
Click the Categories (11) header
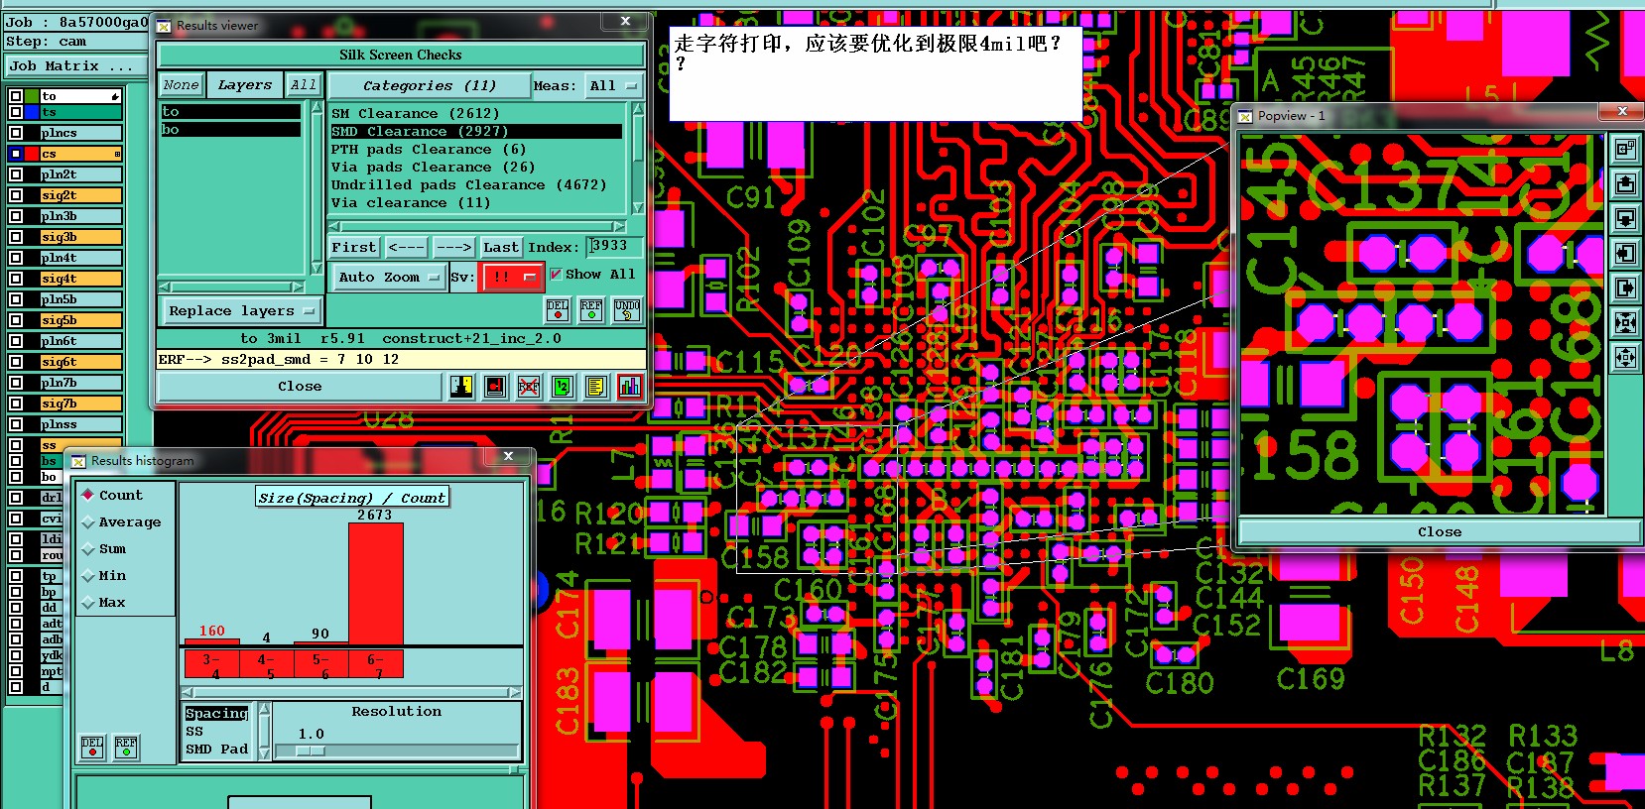tap(429, 86)
